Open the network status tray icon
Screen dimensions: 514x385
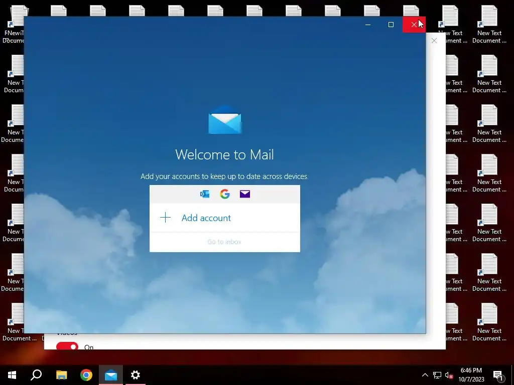(437, 375)
